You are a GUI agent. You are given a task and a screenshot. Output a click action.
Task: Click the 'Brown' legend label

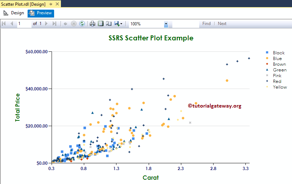click(279, 64)
